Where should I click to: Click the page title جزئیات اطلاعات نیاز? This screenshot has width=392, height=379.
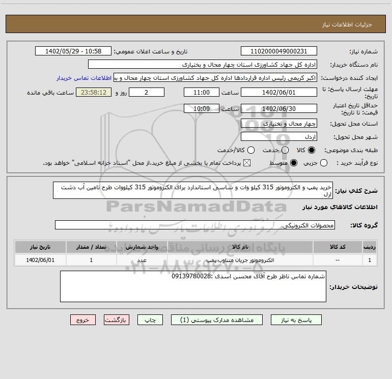(347, 24)
